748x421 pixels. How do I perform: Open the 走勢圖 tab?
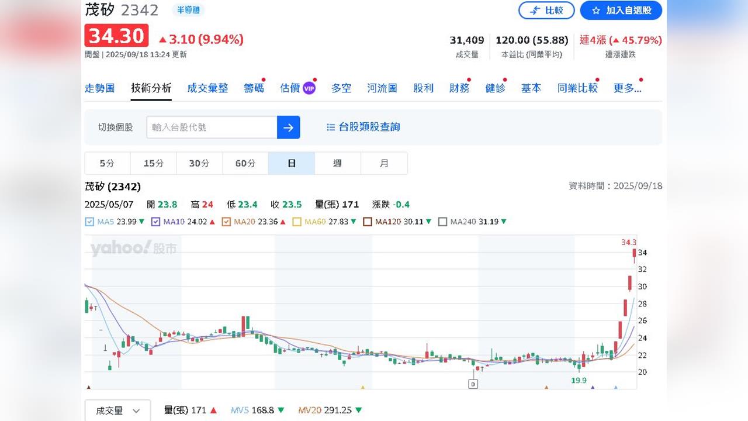point(100,88)
